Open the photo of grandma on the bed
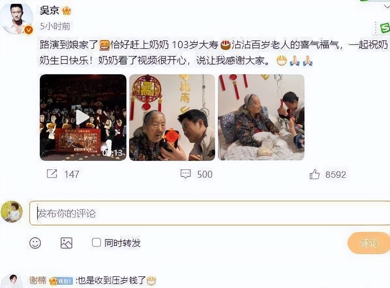The image size is (390, 288). (x=261, y=117)
